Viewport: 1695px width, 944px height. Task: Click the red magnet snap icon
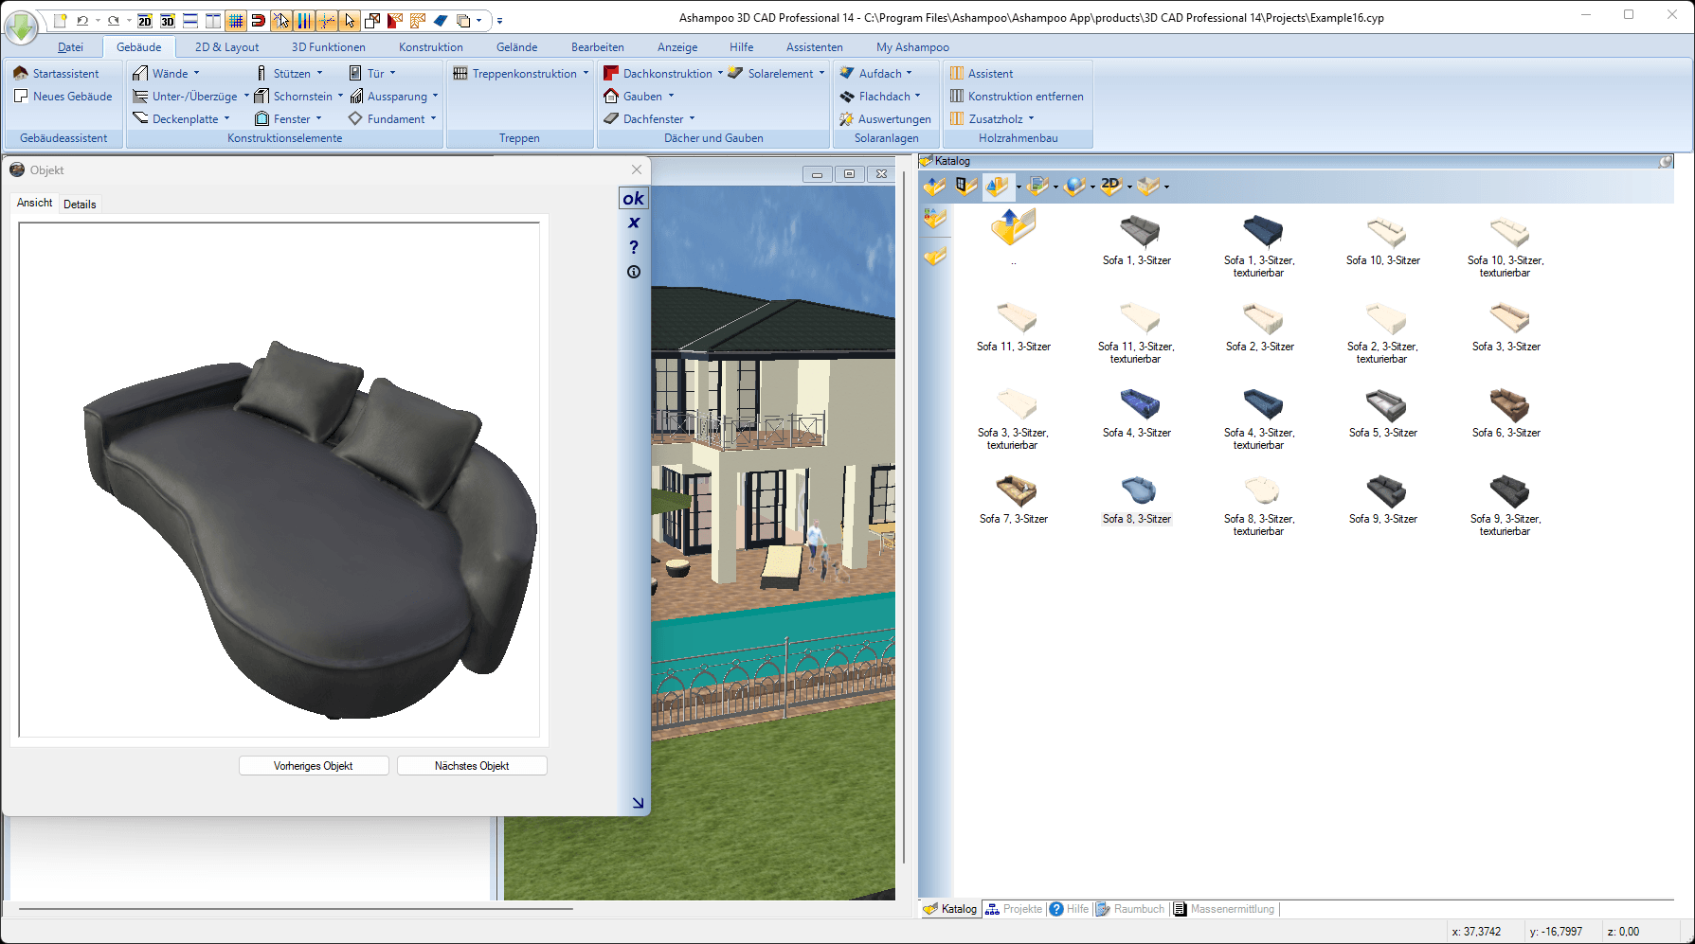pos(258,20)
